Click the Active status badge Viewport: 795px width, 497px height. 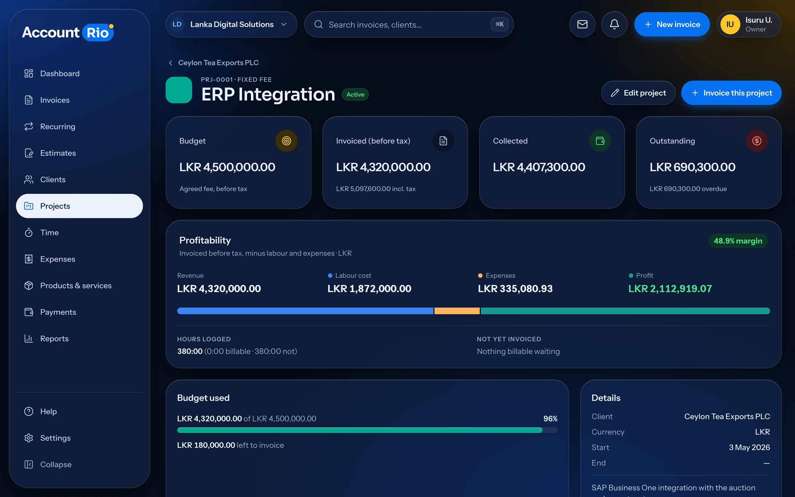pyautogui.click(x=355, y=94)
